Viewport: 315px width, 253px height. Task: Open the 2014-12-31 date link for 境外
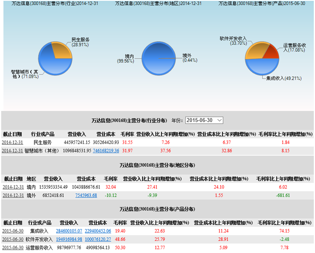click(x=13, y=195)
